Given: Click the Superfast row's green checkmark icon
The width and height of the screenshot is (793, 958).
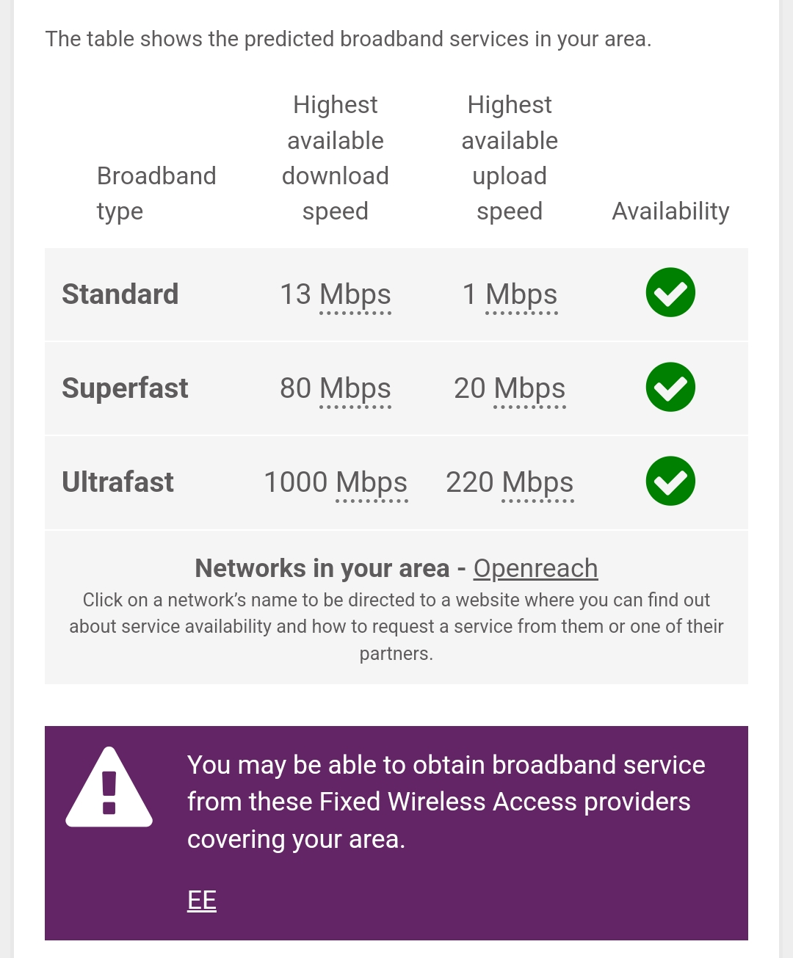Looking at the screenshot, I should pyautogui.click(x=670, y=387).
